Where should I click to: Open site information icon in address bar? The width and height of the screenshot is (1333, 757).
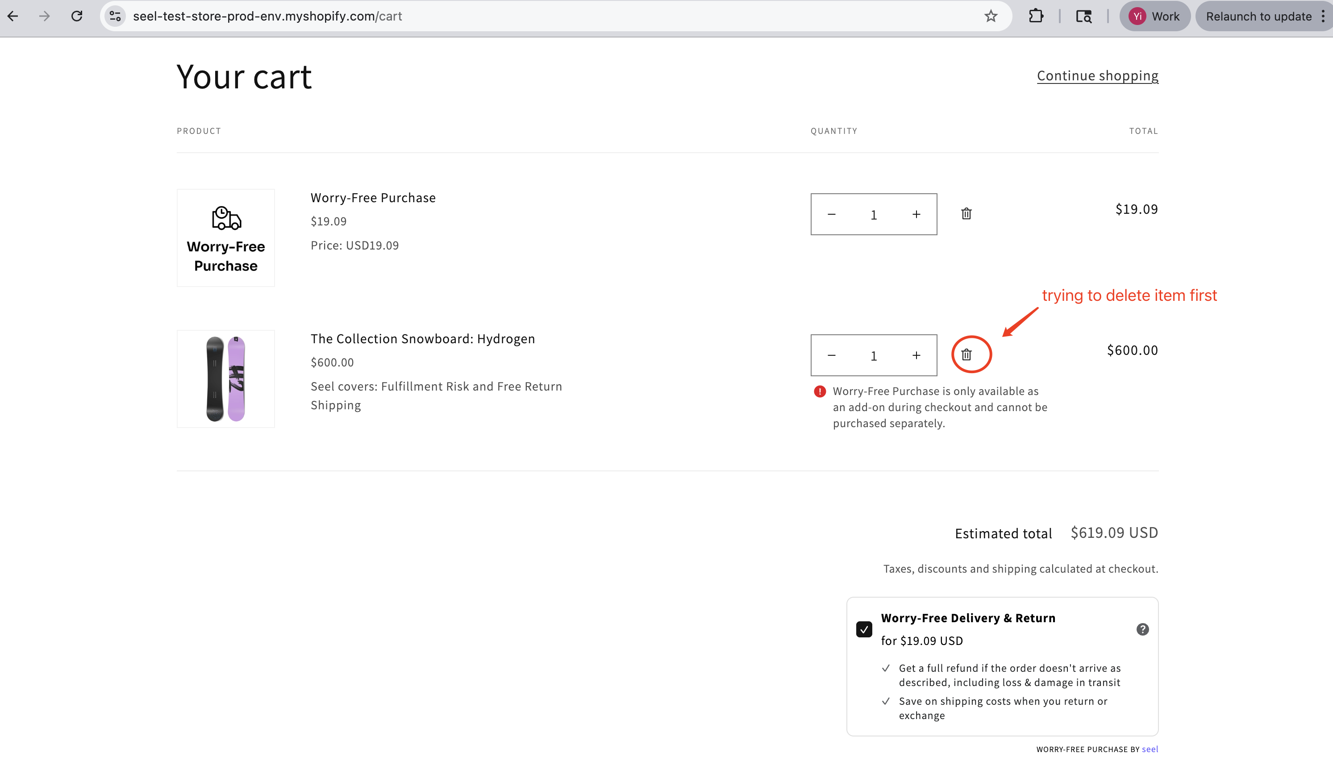tap(115, 16)
